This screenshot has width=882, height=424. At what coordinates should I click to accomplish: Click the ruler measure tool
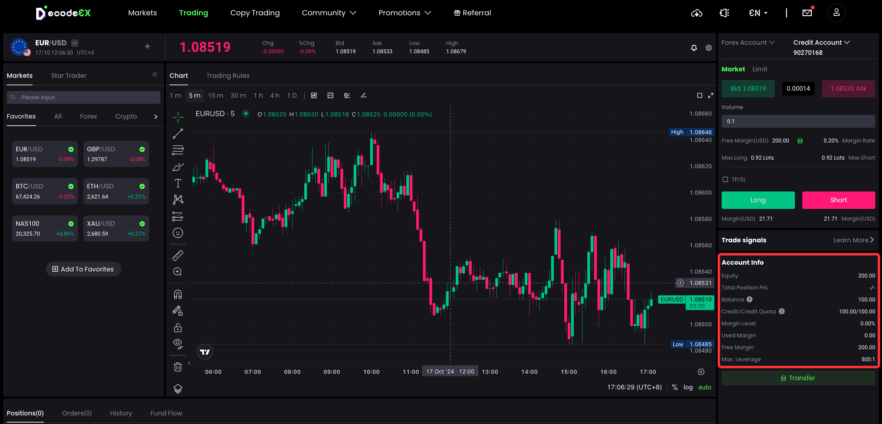point(178,256)
